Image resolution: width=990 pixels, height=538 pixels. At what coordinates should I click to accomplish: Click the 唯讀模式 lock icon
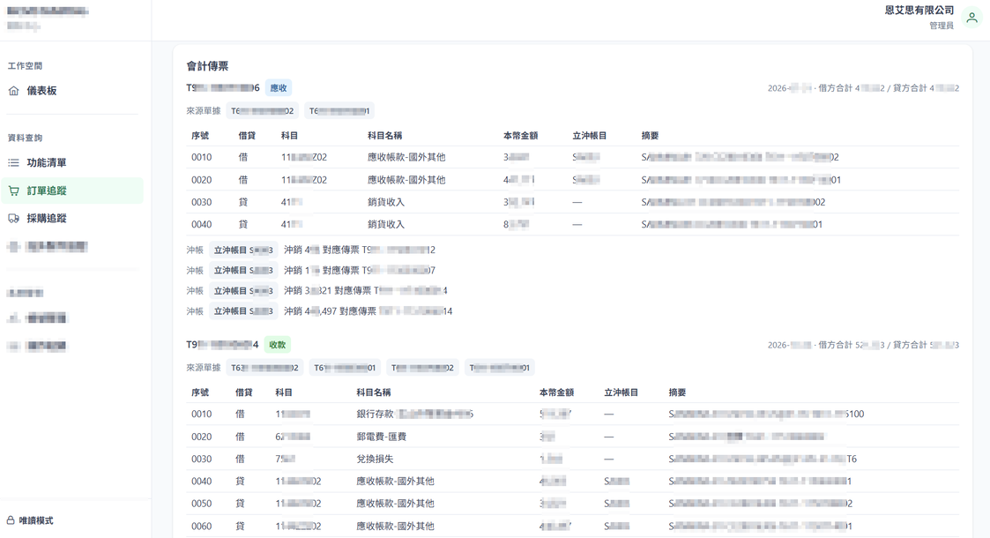pyautogui.click(x=11, y=520)
